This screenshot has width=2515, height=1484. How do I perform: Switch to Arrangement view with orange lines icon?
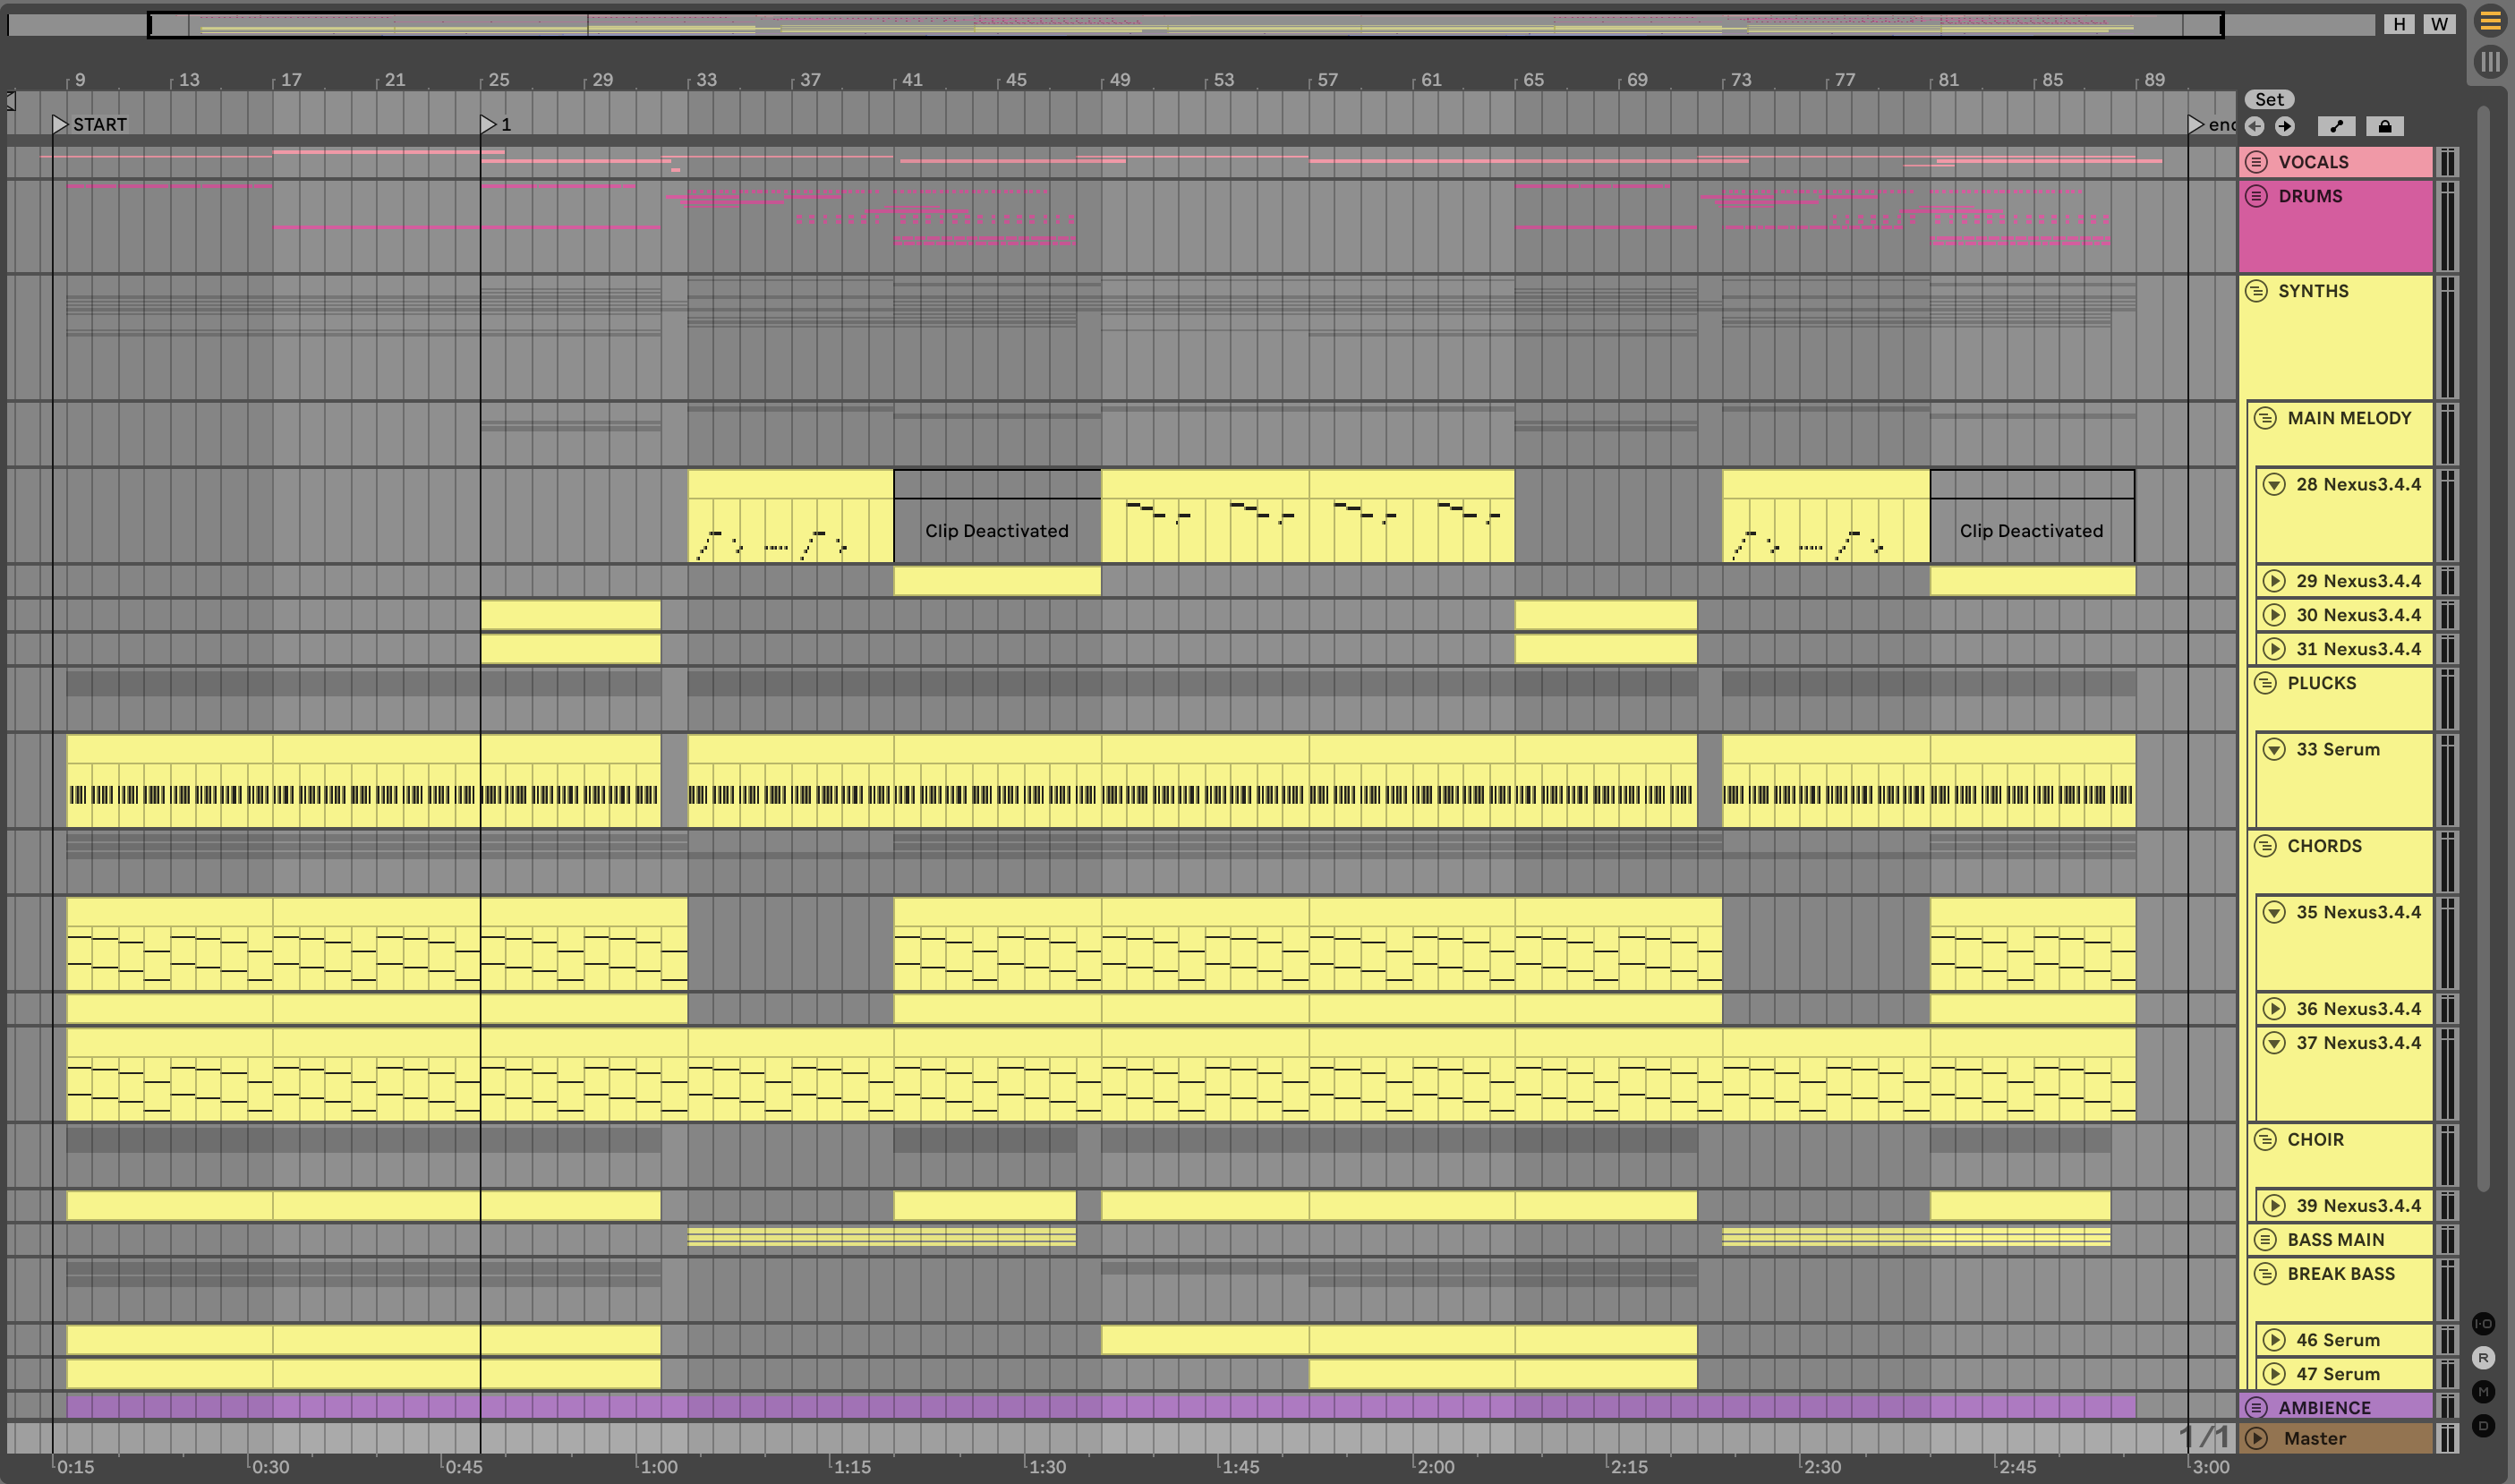(x=2489, y=22)
